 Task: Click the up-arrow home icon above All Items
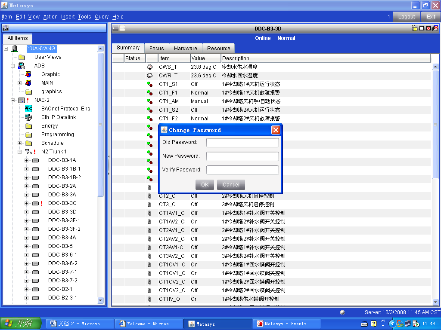(x=6, y=28)
